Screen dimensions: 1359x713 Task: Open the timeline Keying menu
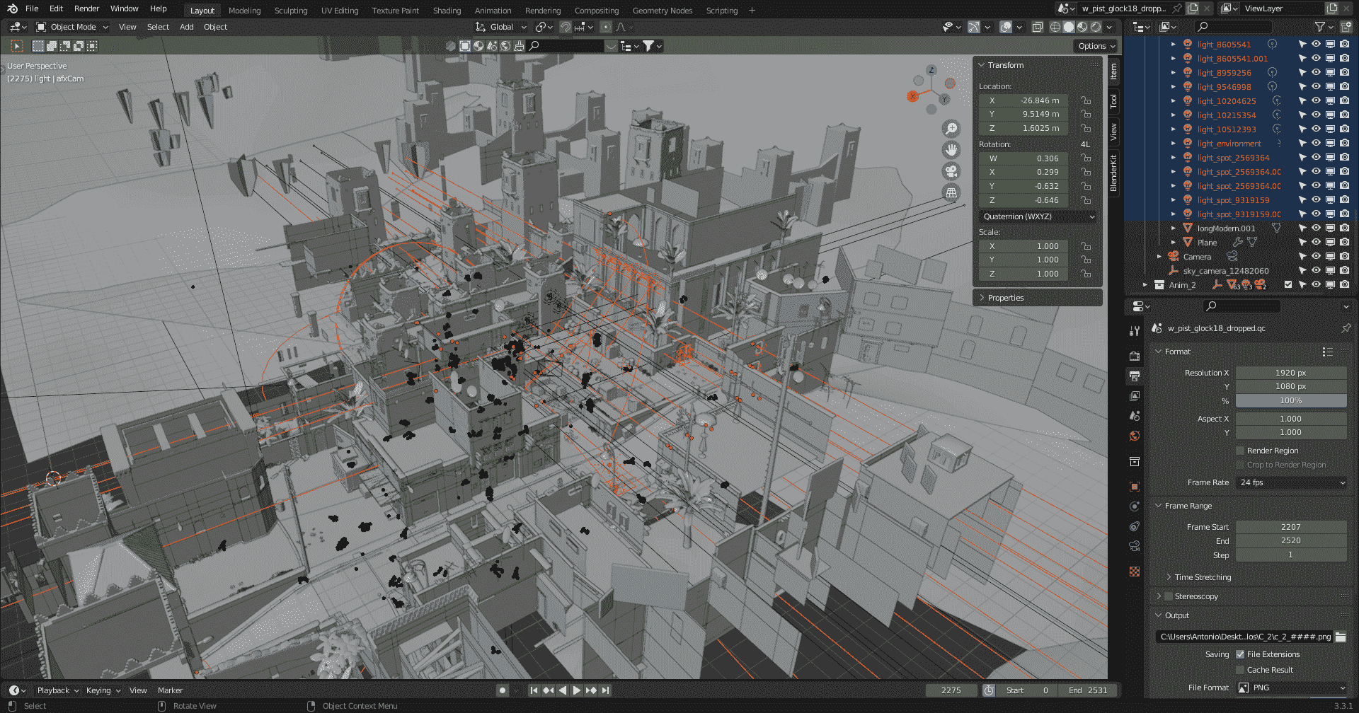103,690
